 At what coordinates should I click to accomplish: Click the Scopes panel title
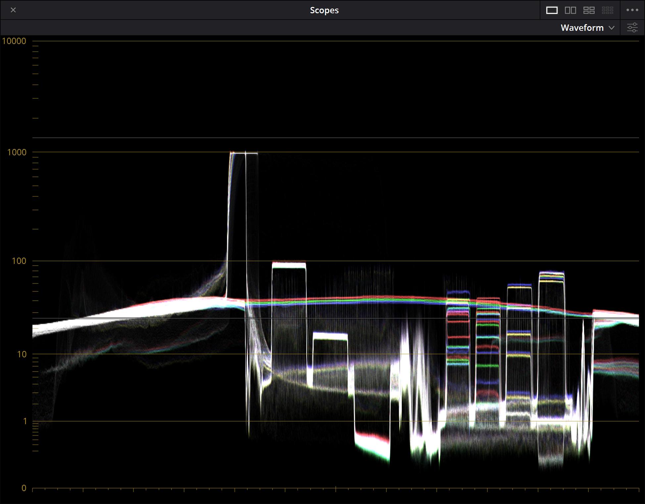pyautogui.click(x=324, y=10)
